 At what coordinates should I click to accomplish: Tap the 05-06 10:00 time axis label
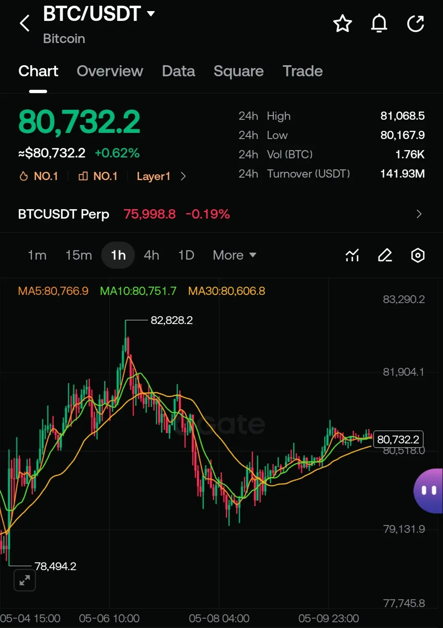pyautogui.click(x=109, y=619)
